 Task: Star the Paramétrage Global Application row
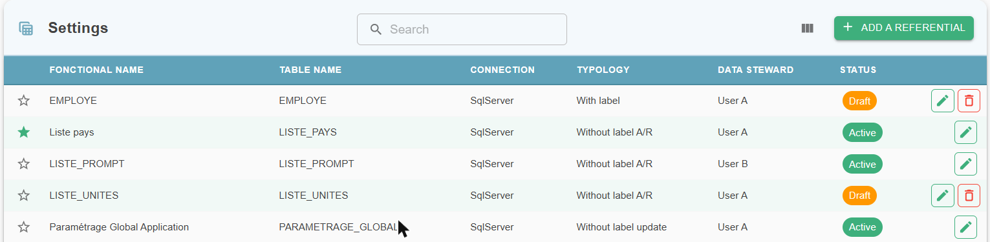24,227
